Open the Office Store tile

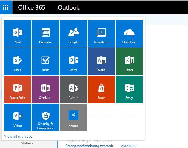click(101, 90)
